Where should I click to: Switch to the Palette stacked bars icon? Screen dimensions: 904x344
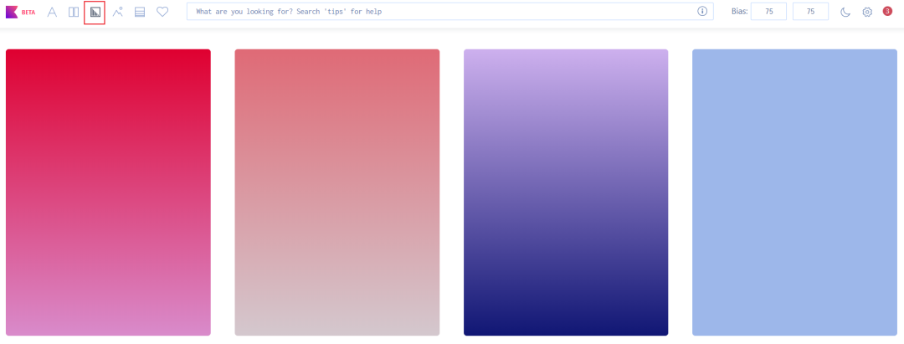tap(140, 12)
